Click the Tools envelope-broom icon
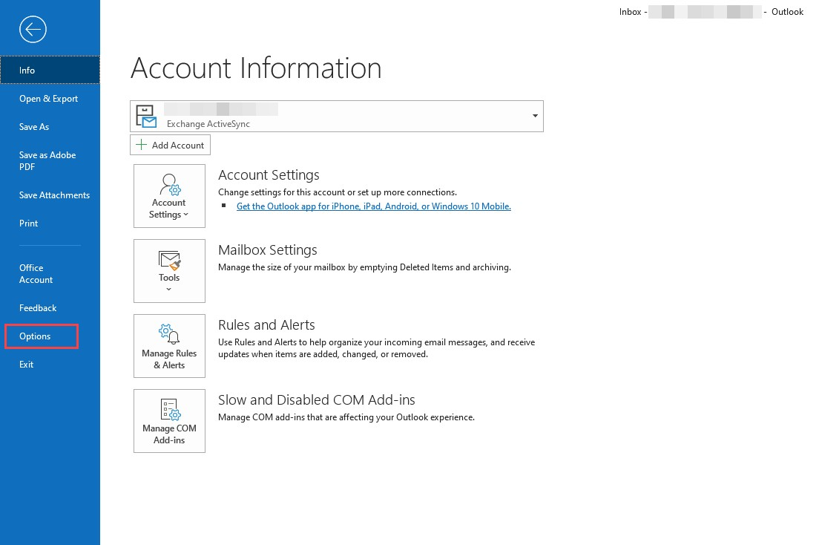Viewport: 819px width, 545px height. pyautogui.click(x=169, y=261)
